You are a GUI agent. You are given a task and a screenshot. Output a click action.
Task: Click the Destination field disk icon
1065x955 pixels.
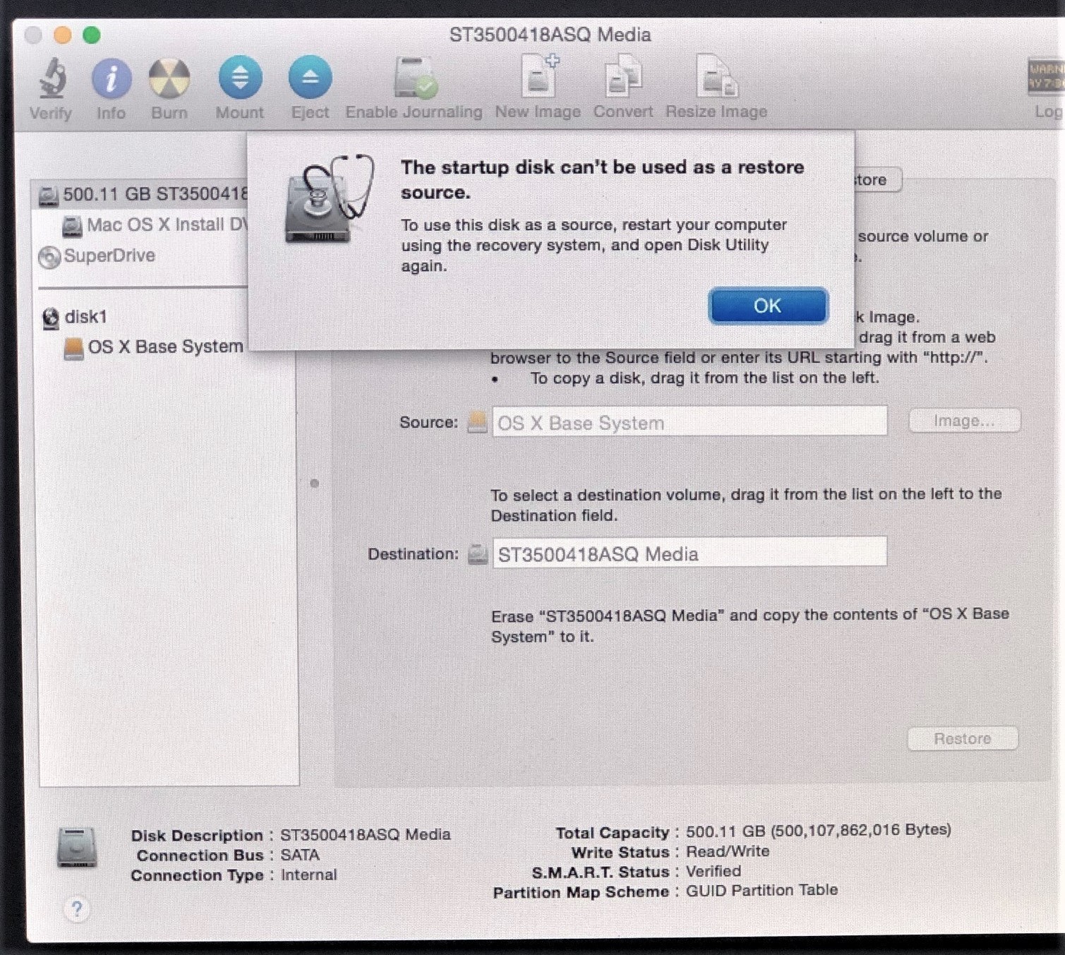478,554
